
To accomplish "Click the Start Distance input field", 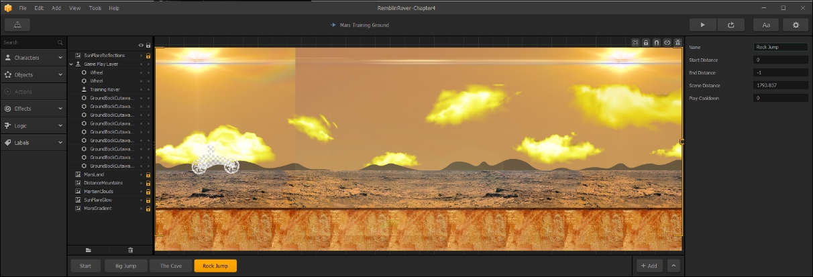I will [x=781, y=60].
